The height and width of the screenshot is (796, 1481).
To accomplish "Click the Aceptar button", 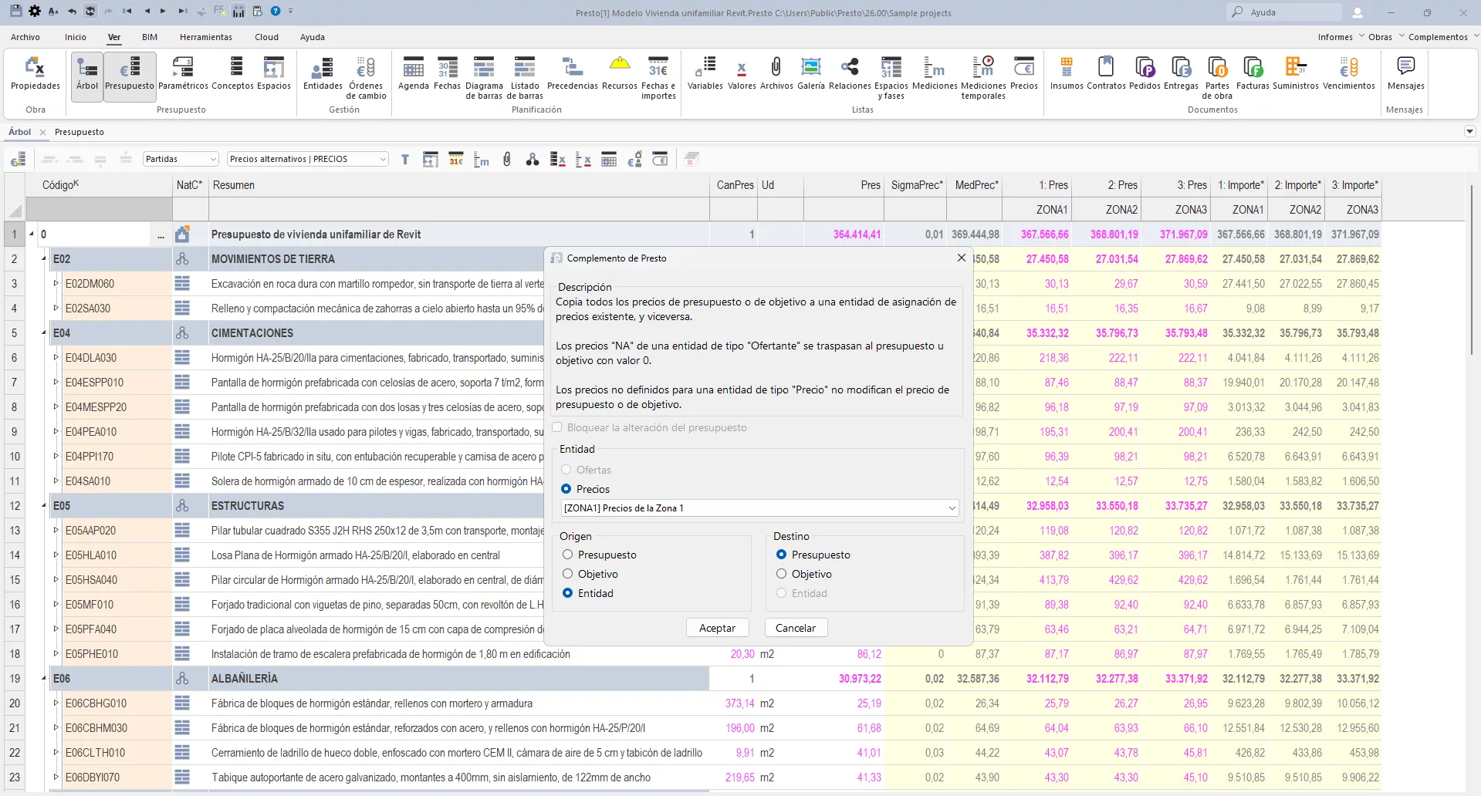I will (x=717, y=628).
